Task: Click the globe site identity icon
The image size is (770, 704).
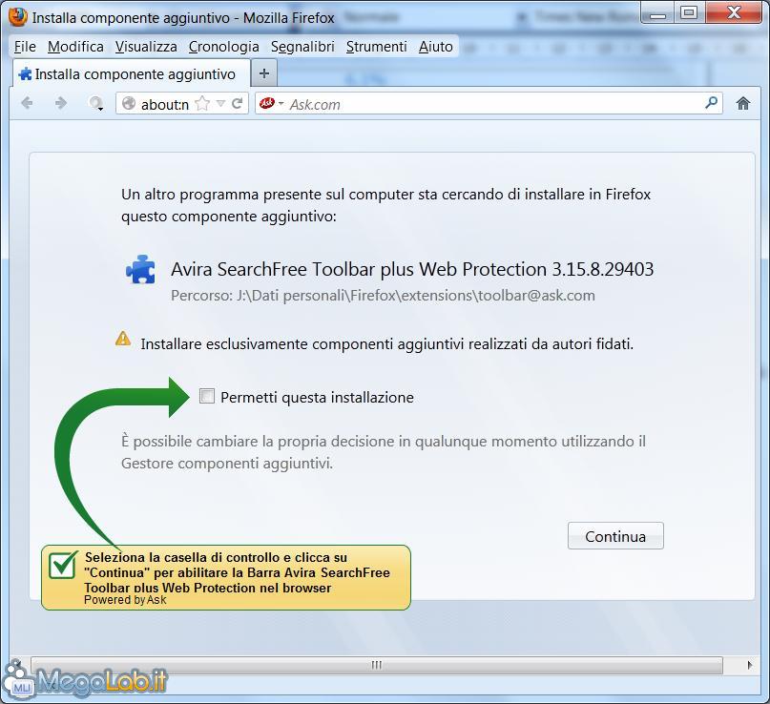Action: 129,103
